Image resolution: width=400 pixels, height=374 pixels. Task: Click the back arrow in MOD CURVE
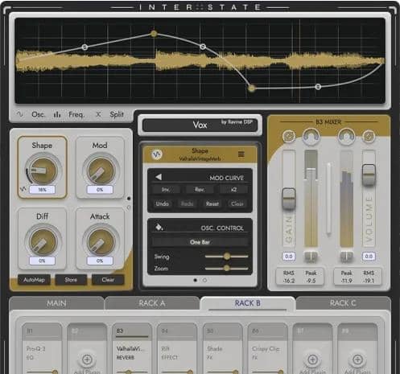[159, 177]
